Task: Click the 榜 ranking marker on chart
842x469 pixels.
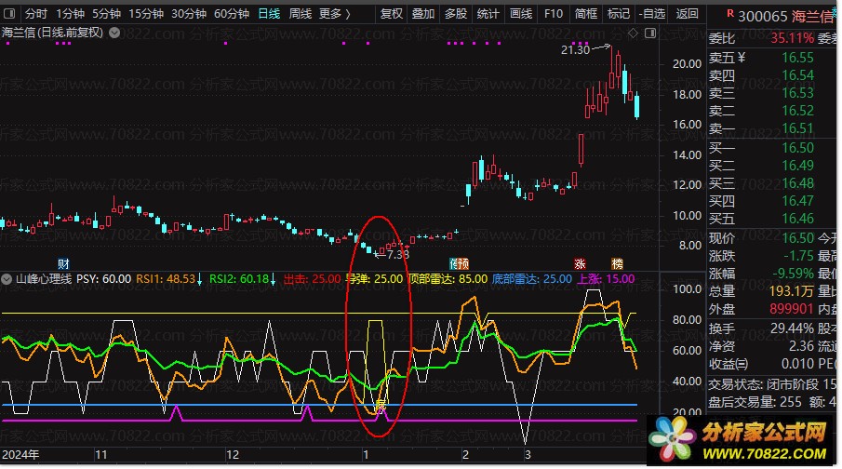Action: [617, 263]
